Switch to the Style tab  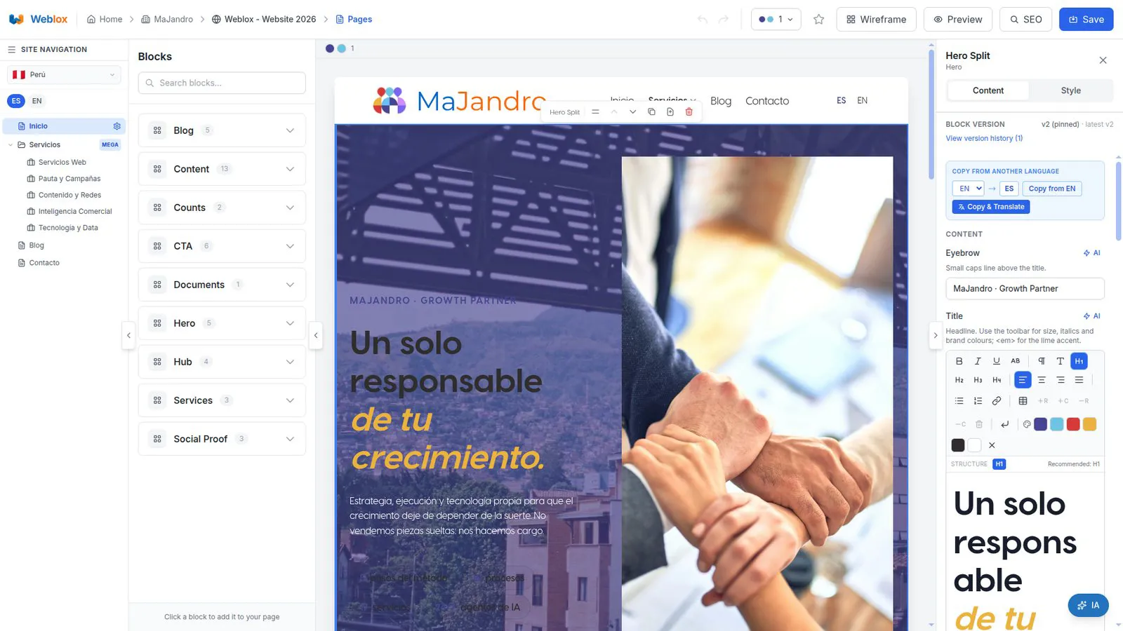[x=1070, y=90]
